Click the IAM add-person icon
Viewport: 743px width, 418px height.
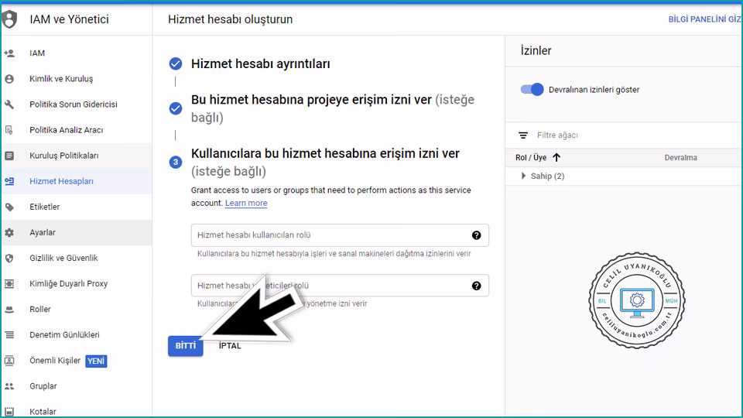(x=9, y=53)
